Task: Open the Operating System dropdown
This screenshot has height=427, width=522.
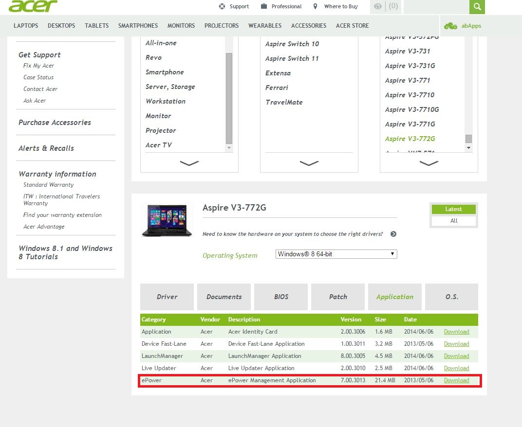Action: pyautogui.click(x=336, y=254)
